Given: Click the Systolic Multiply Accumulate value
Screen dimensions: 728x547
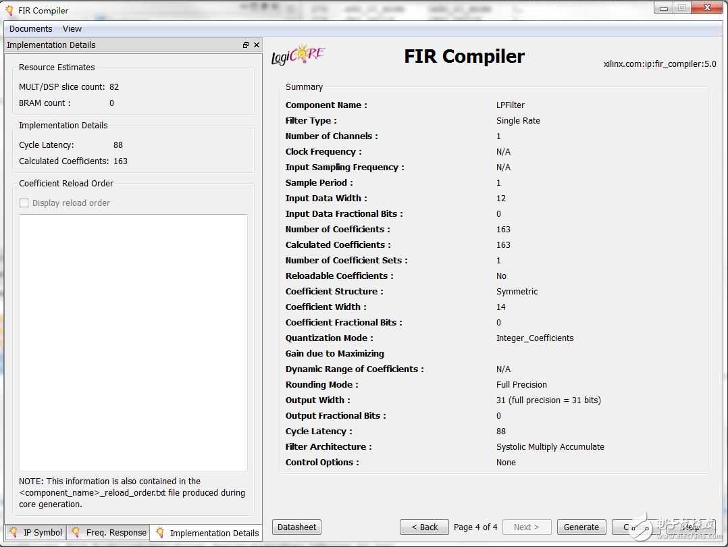Looking at the screenshot, I should (550, 446).
